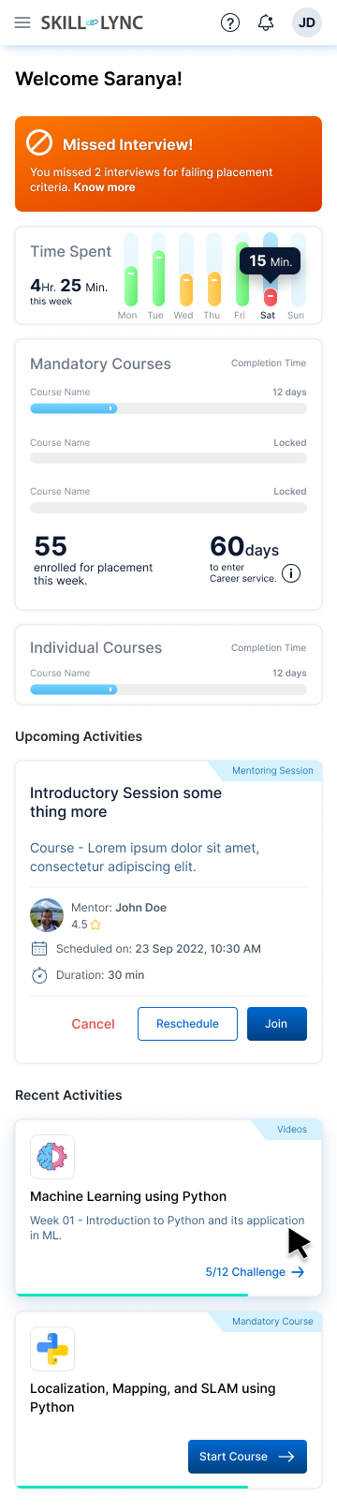
Task: Click the Career service info icon
Action: (x=291, y=573)
